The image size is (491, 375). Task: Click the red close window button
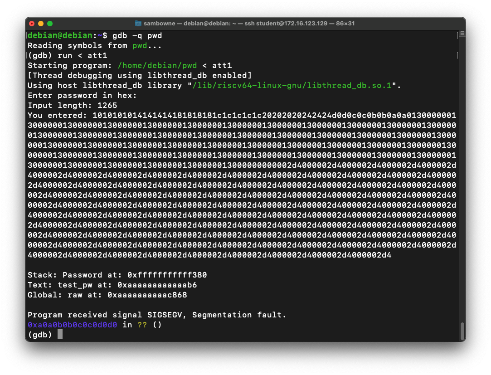pos(32,24)
